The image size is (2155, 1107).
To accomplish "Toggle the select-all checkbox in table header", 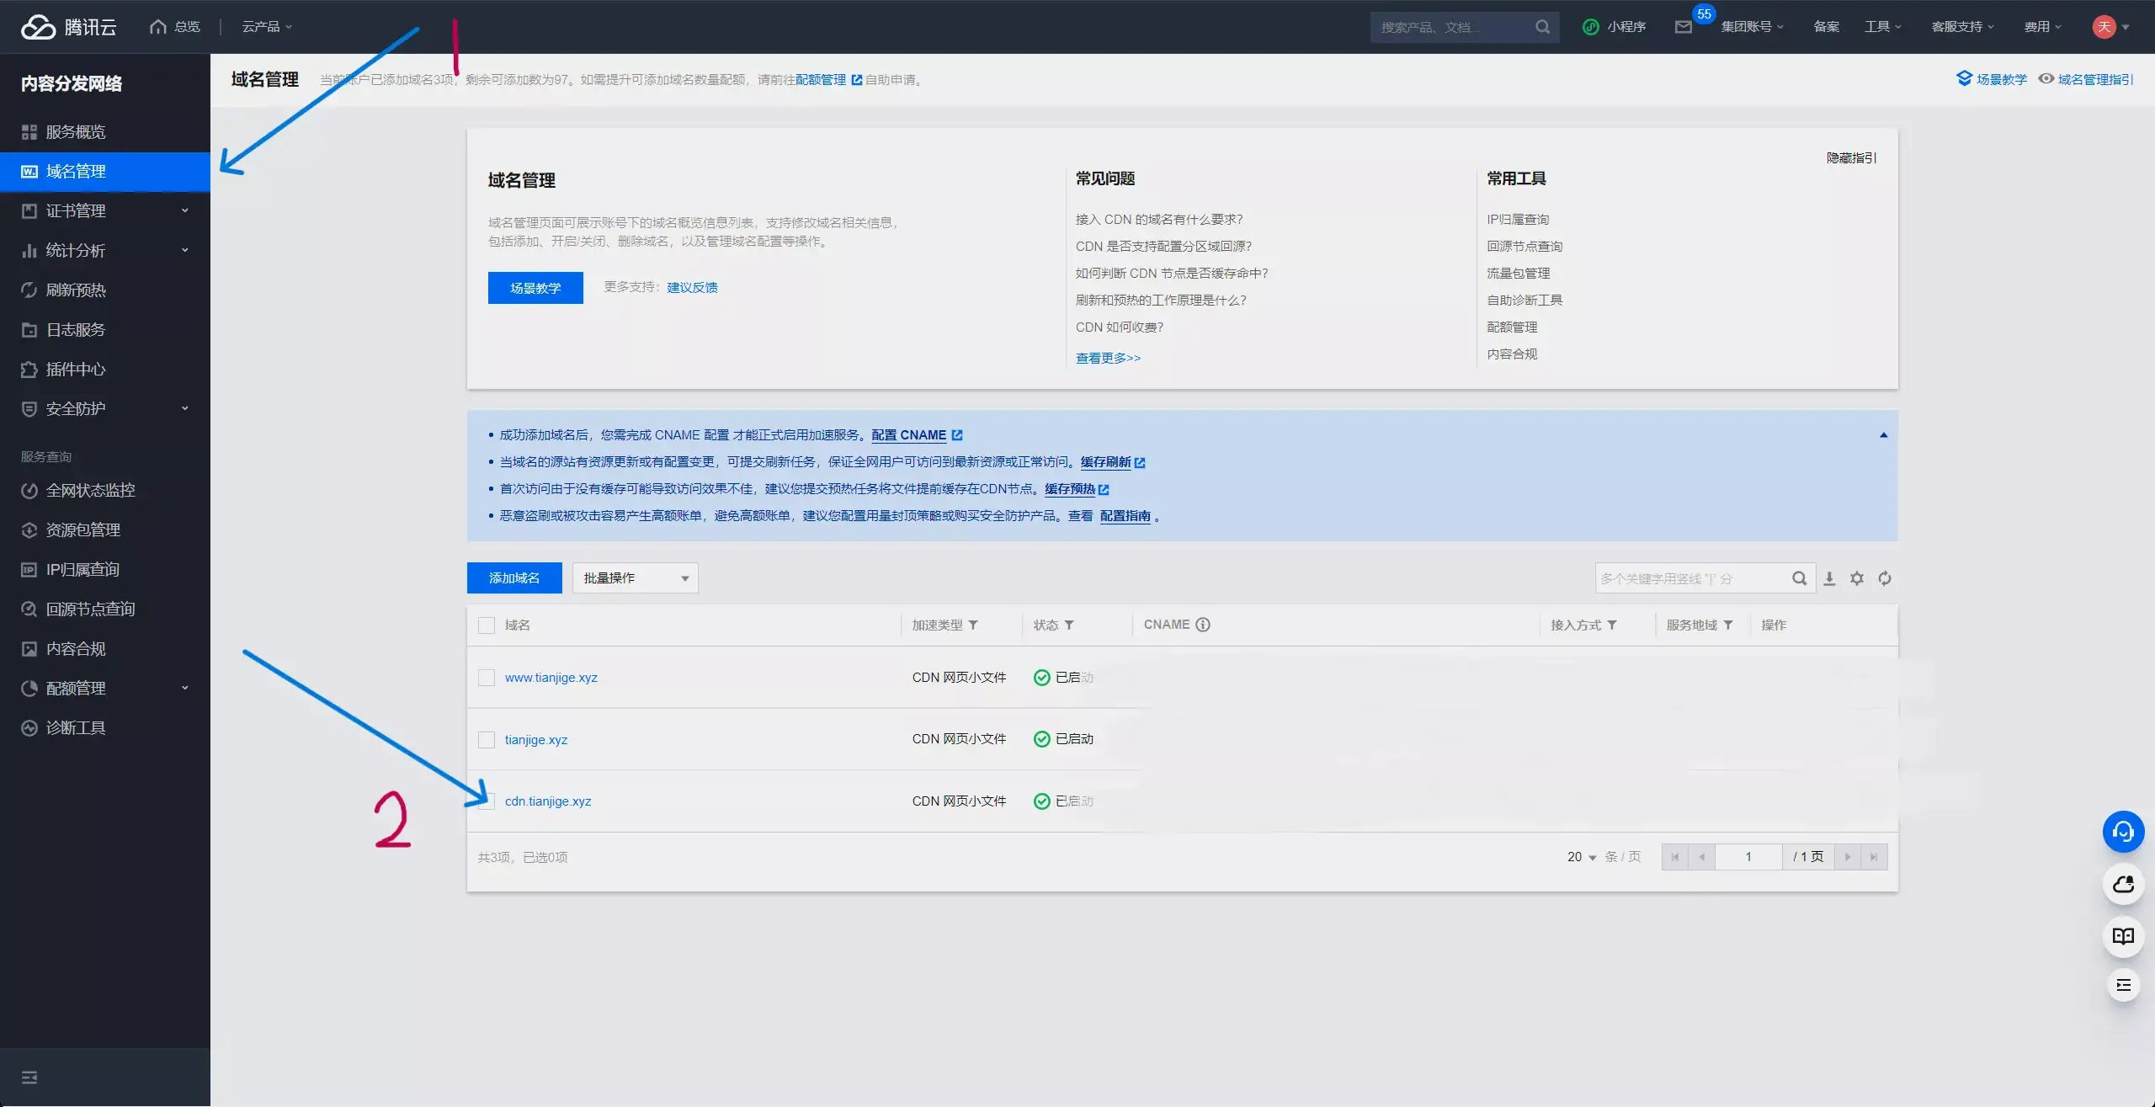I will click(x=487, y=625).
